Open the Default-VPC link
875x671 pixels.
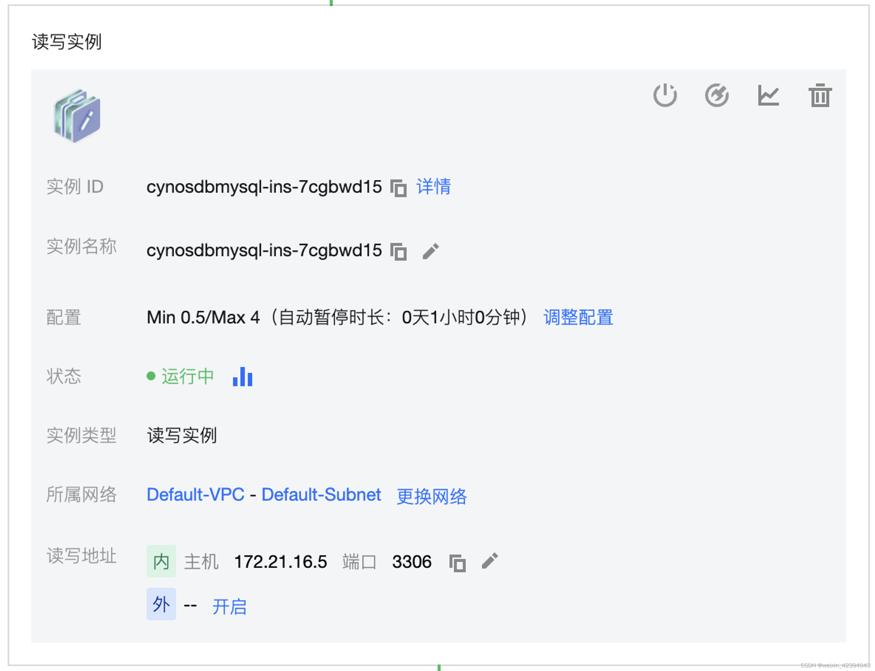[x=195, y=494]
